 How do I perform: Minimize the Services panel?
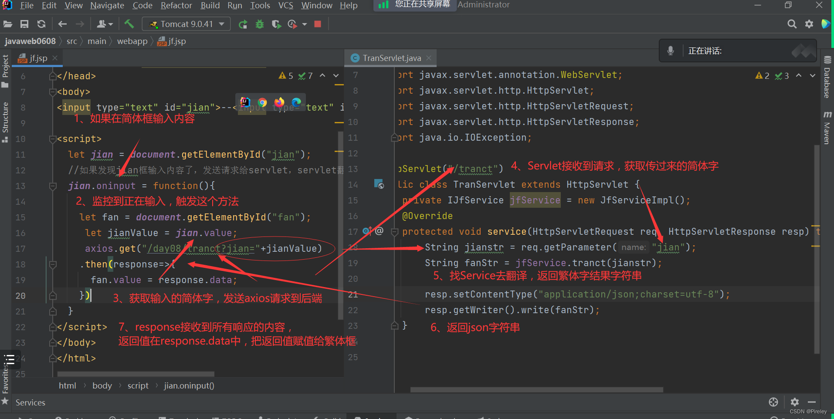[812, 402]
